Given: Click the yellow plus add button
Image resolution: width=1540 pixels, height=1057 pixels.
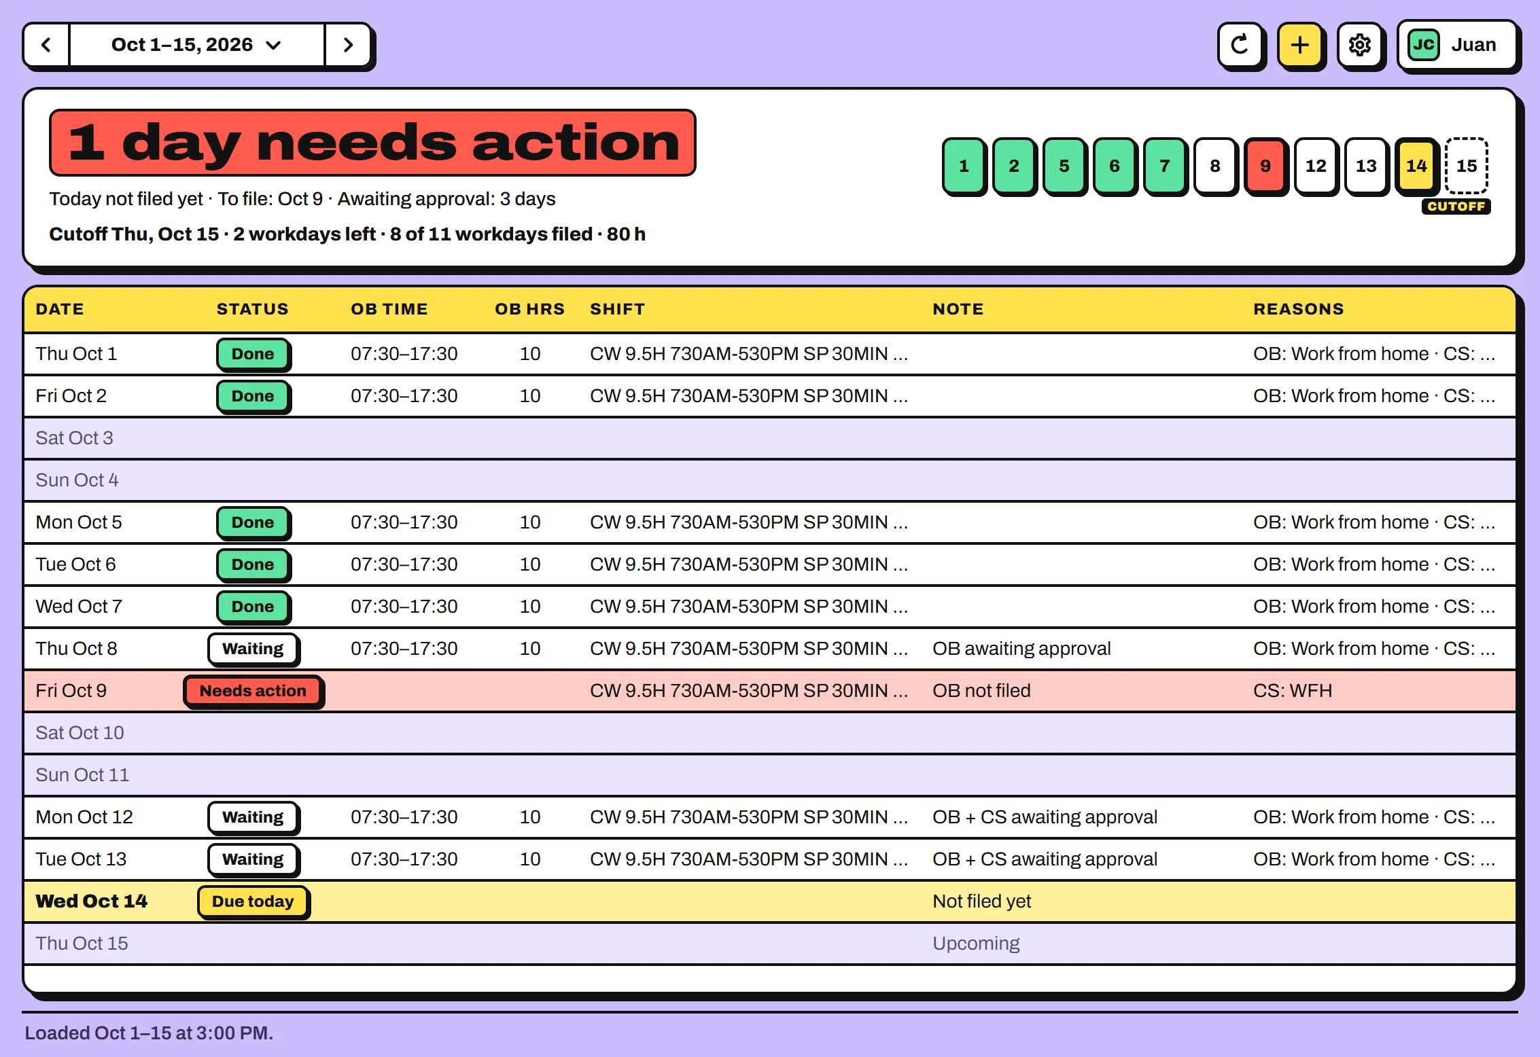Looking at the screenshot, I should coord(1299,45).
